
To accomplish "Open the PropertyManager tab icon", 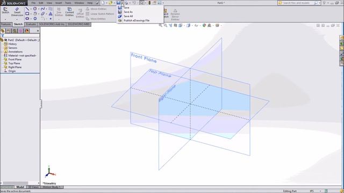I will coord(9,31).
